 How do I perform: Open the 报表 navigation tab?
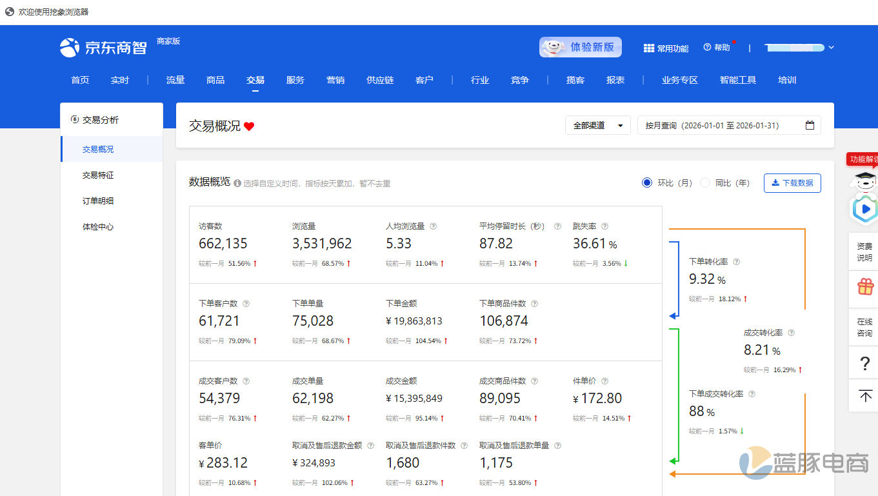(615, 80)
